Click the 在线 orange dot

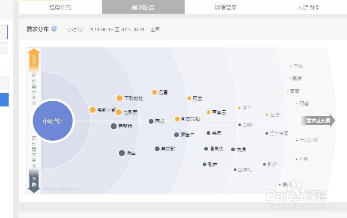click(x=267, y=115)
